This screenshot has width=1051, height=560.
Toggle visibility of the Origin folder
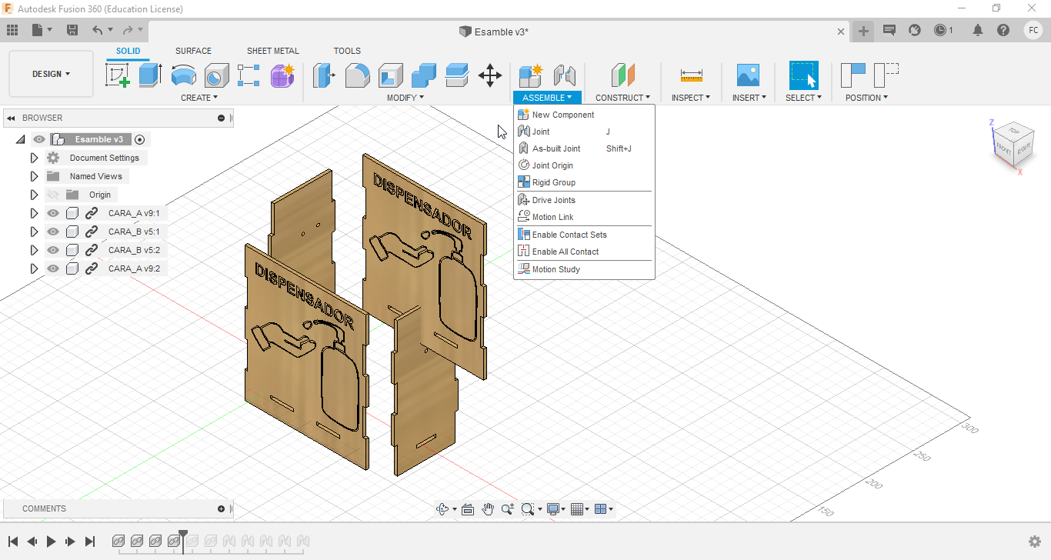click(53, 195)
